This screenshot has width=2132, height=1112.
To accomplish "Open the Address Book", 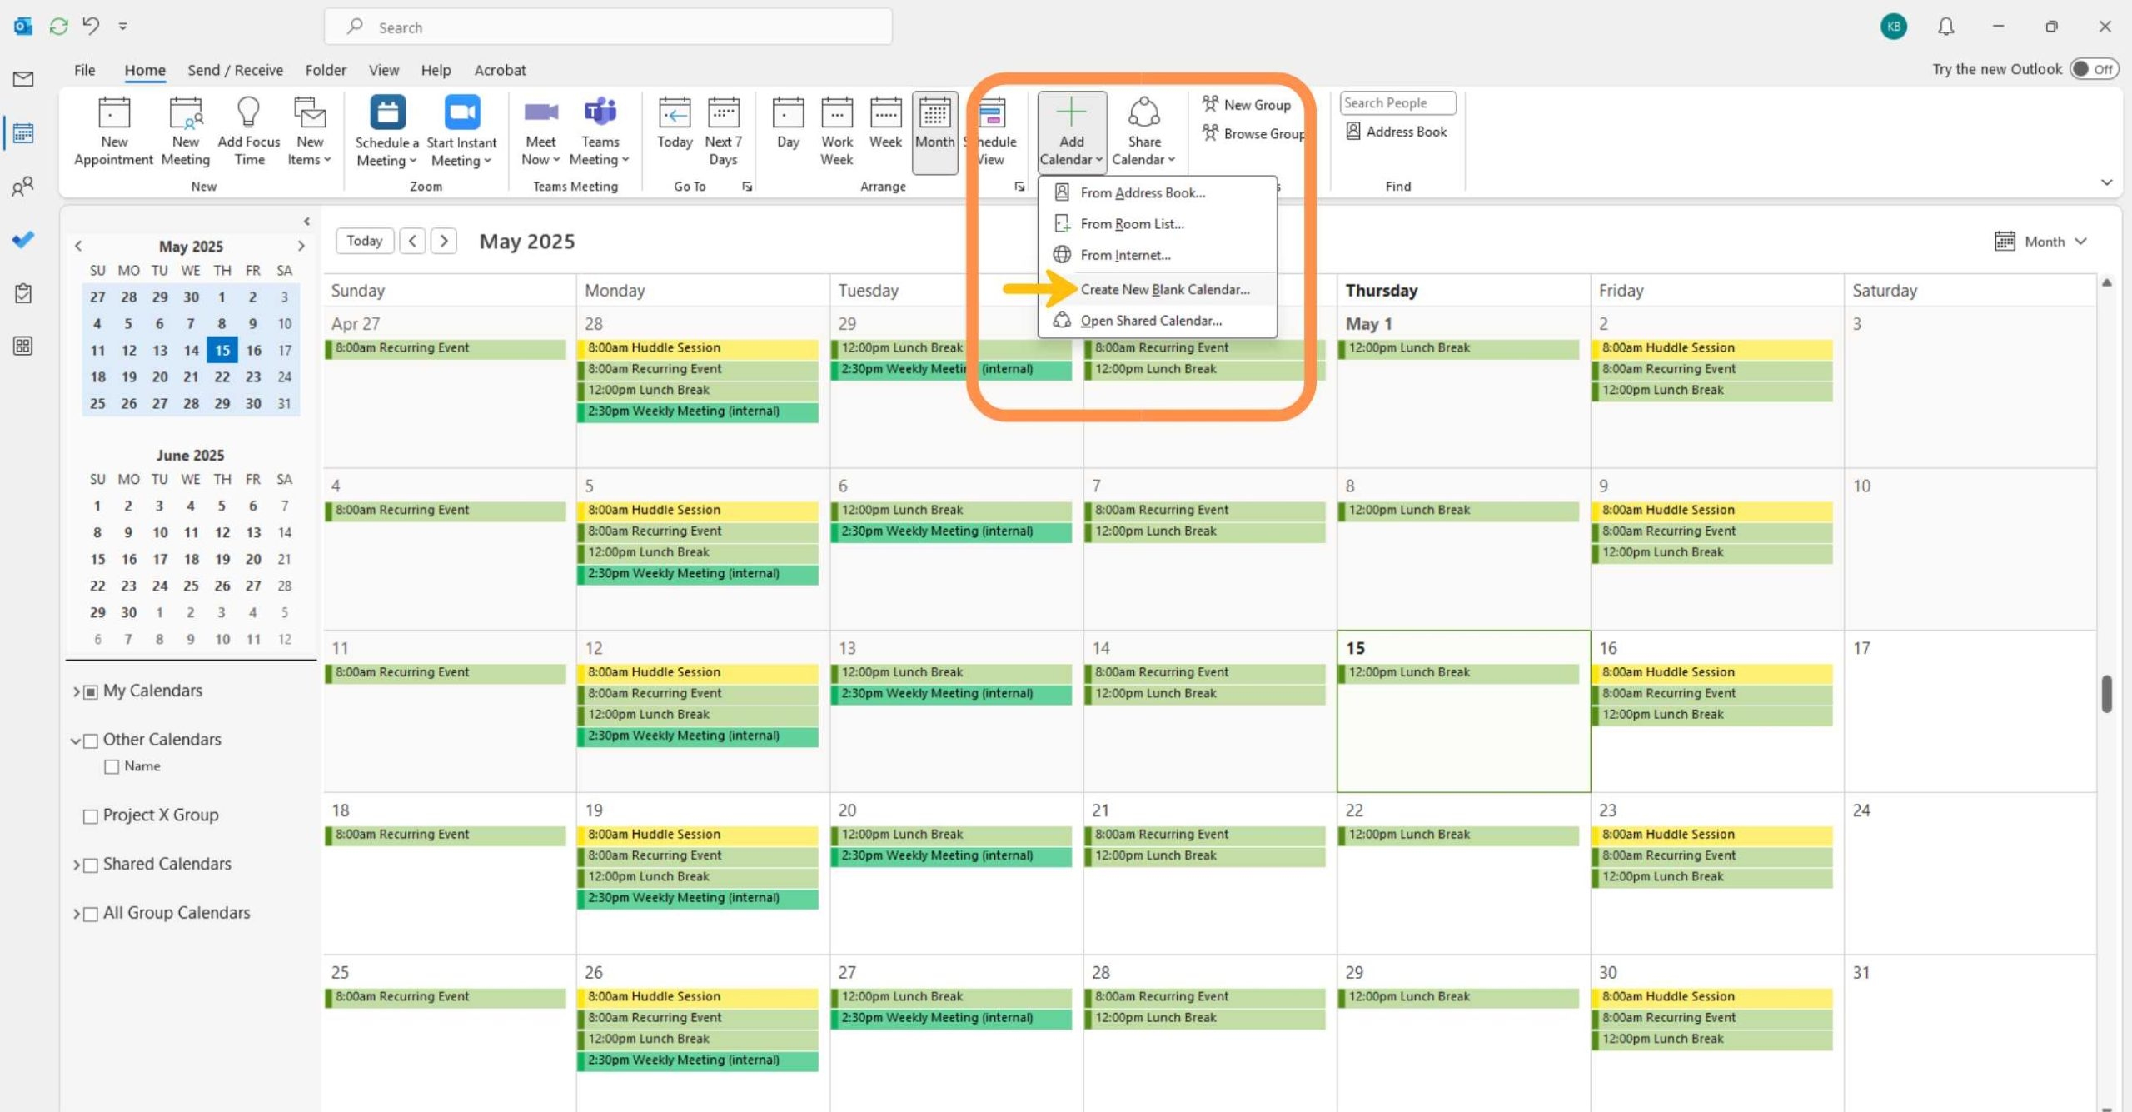I will [1397, 131].
